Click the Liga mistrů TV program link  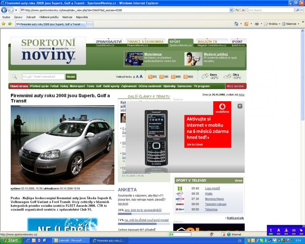(212, 188)
